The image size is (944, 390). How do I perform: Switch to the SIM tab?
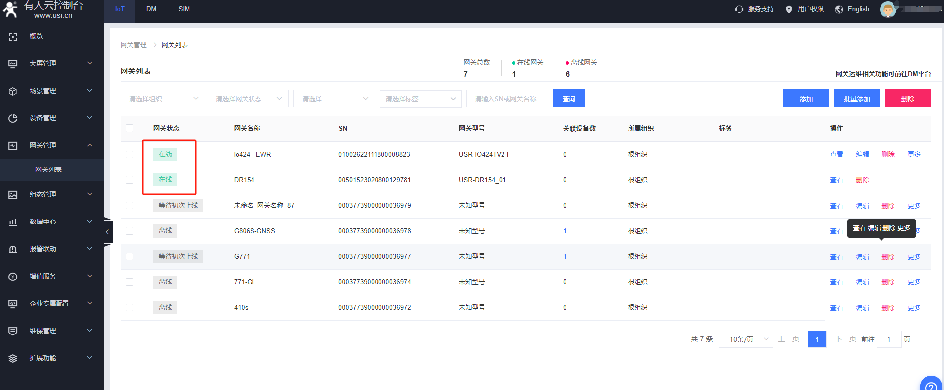coord(184,9)
